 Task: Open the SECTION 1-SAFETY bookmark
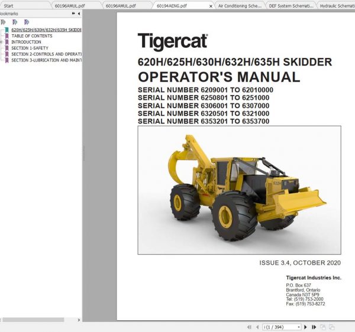click(30, 48)
